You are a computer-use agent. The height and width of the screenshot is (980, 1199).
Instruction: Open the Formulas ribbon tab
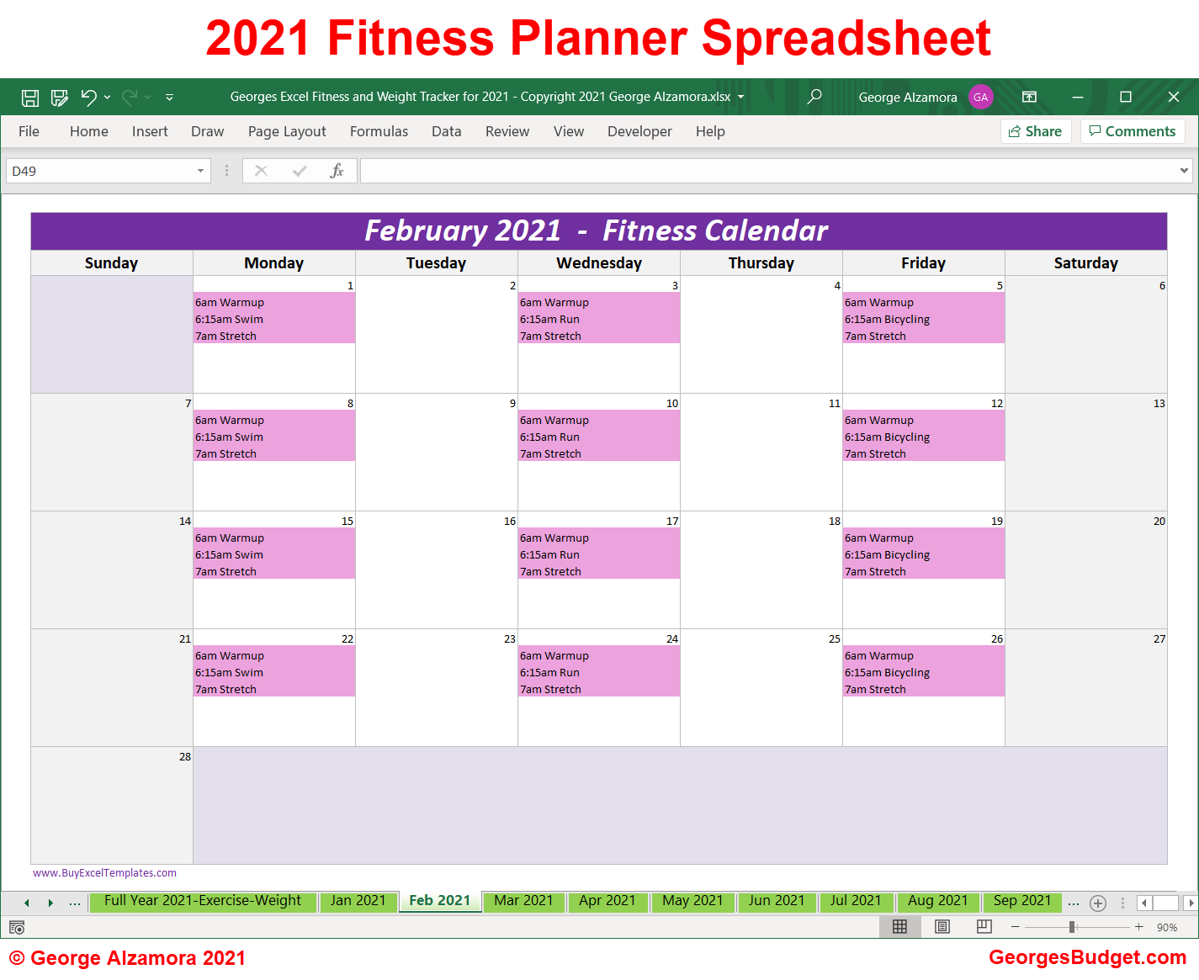tap(379, 131)
